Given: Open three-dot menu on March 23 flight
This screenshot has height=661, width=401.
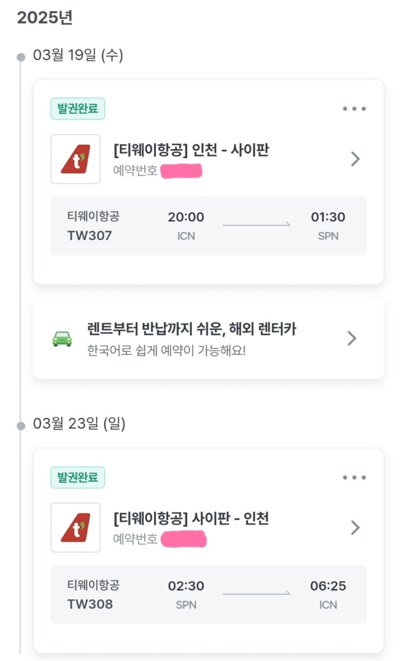Looking at the screenshot, I should pos(355,478).
